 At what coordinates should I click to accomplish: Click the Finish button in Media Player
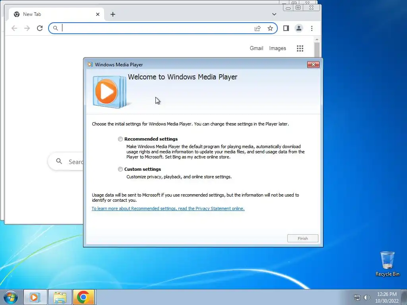[x=302, y=238]
